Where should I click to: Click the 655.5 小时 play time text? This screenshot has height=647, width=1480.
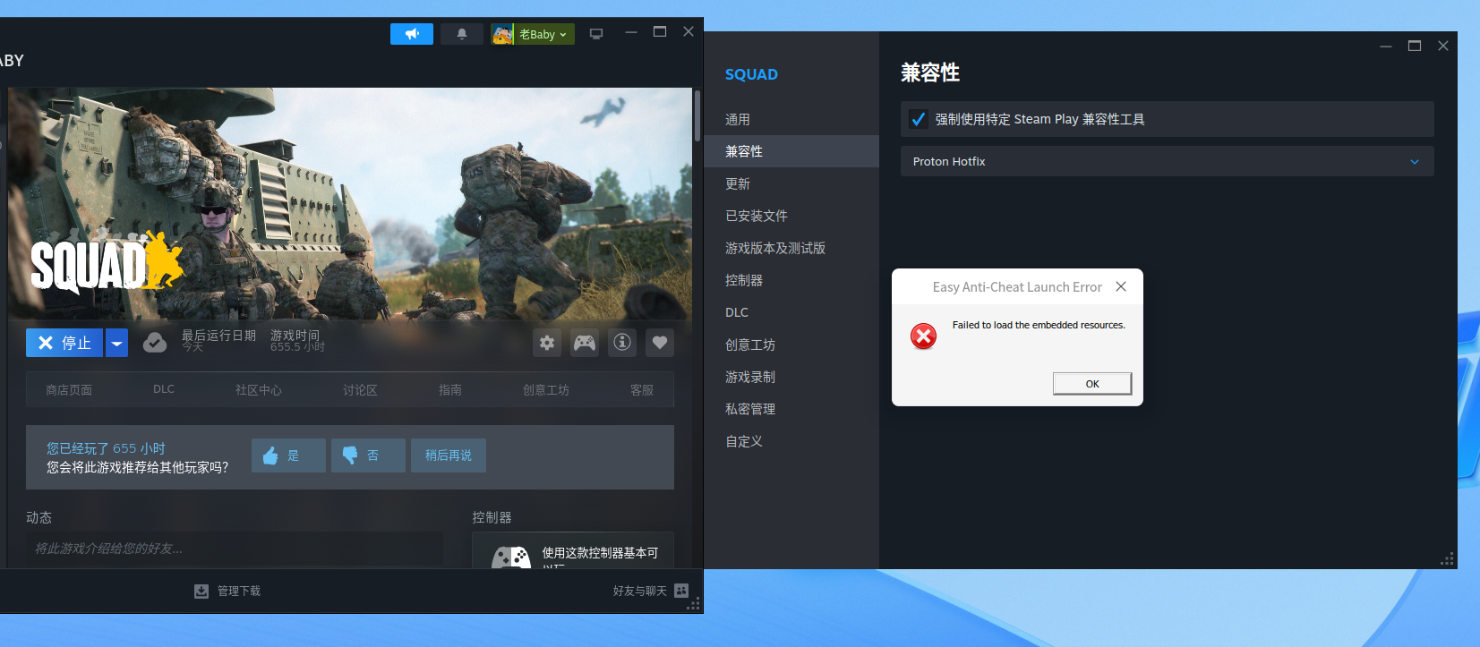point(297,347)
